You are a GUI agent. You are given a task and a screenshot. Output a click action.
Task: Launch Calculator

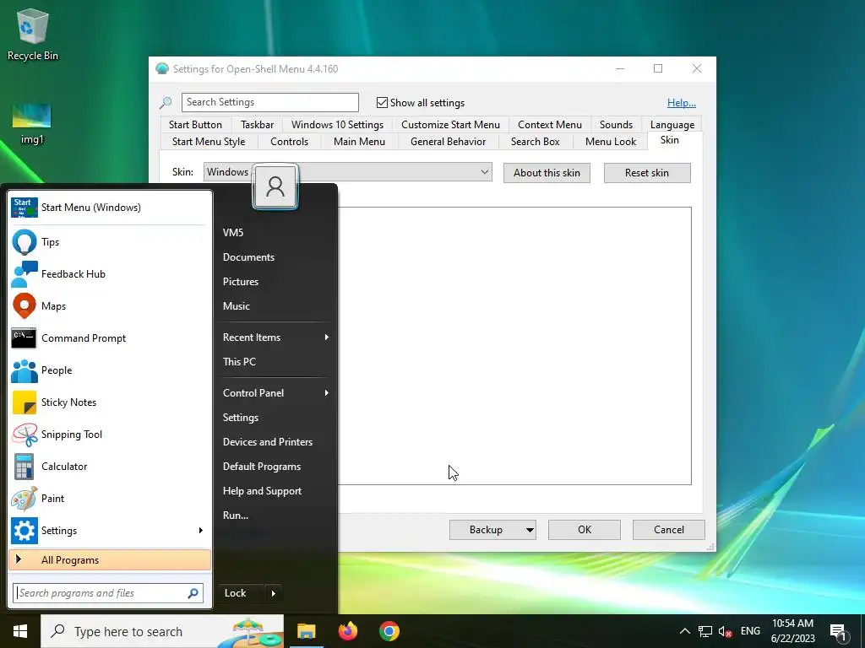coord(110,466)
